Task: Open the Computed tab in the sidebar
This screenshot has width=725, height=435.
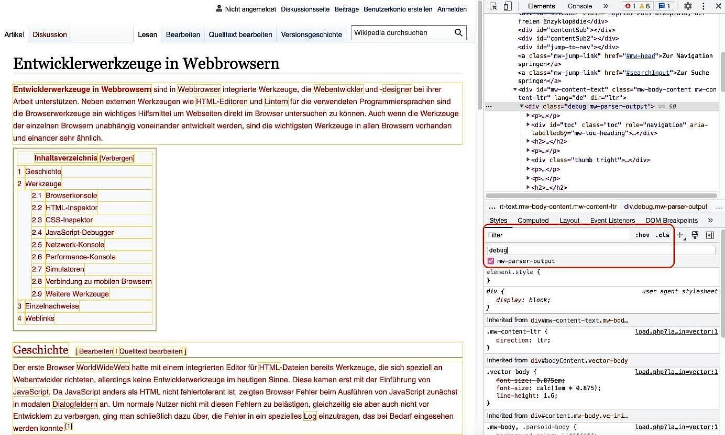Action: (x=533, y=220)
